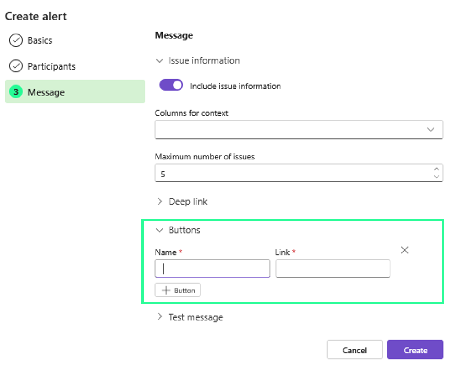Click the step 3 Message number badge
The width and height of the screenshot is (451, 365).
(16, 92)
